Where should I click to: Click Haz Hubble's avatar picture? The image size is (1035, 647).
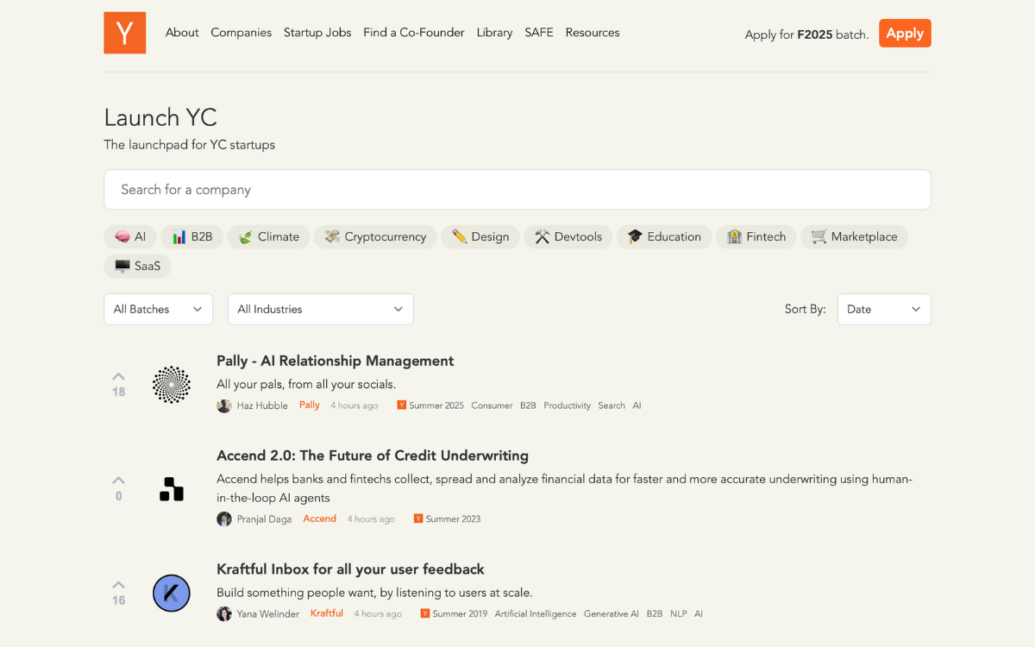point(224,405)
